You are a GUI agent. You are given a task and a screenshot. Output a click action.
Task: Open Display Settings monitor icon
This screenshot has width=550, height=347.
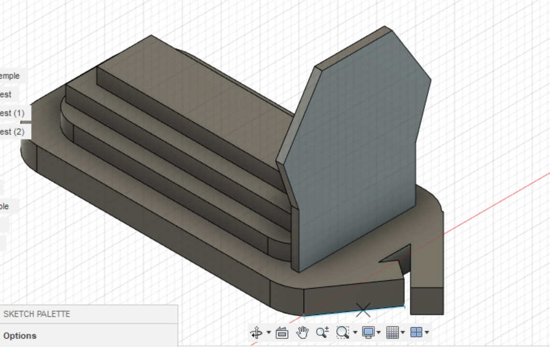point(368,332)
